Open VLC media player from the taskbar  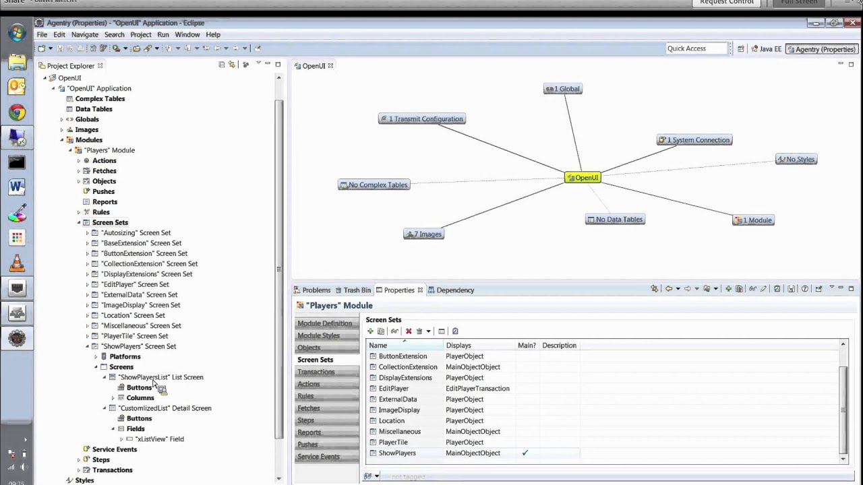17,263
